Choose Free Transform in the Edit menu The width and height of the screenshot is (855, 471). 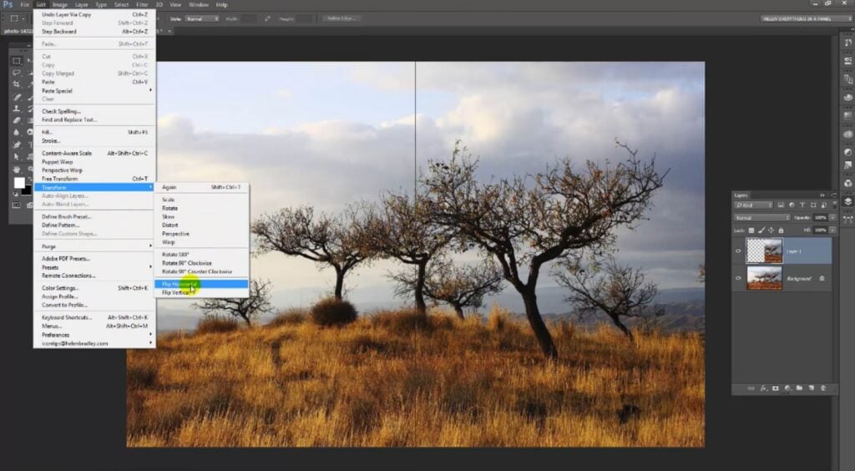click(60, 179)
